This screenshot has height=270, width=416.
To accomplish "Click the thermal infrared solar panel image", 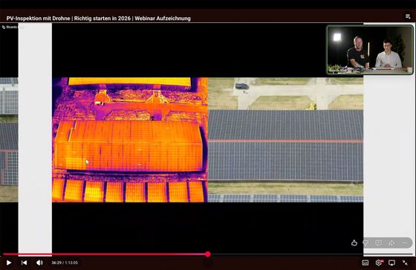I will pos(130,140).
